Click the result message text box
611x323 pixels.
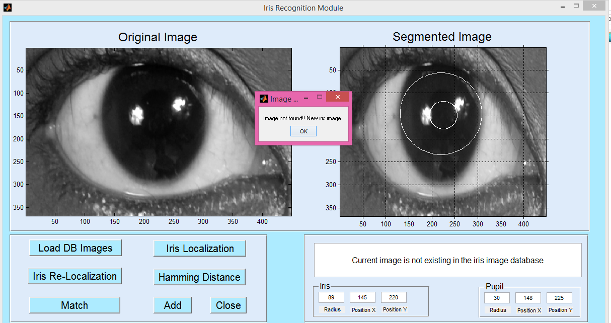[447, 260]
